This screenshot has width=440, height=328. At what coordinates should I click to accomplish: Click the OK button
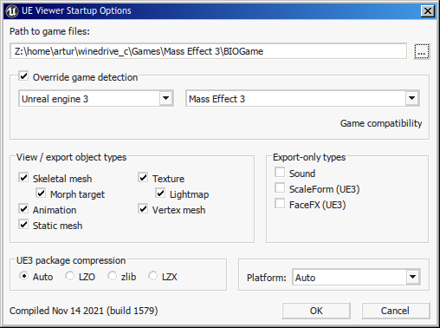tap(316, 311)
